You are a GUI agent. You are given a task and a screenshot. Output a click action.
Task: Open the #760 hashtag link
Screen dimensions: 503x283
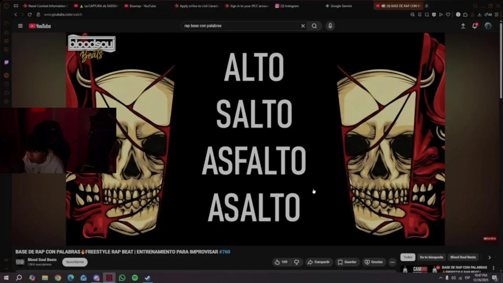tap(225, 252)
